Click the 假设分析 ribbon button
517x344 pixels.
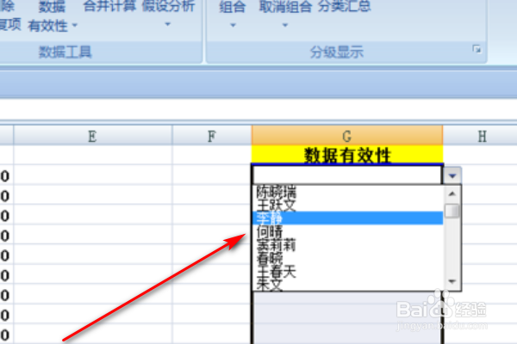[x=168, y=6]
